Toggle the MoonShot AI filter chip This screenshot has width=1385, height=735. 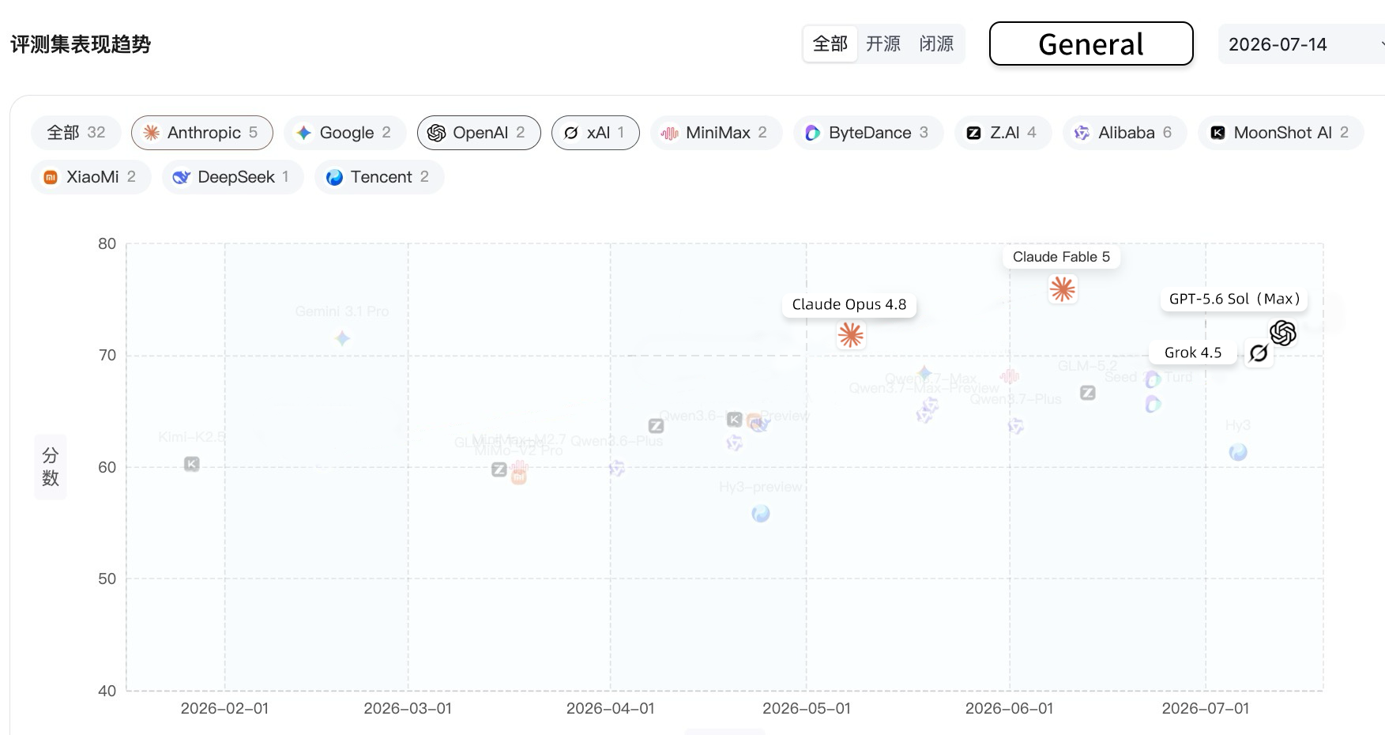tap(1281, 133)
